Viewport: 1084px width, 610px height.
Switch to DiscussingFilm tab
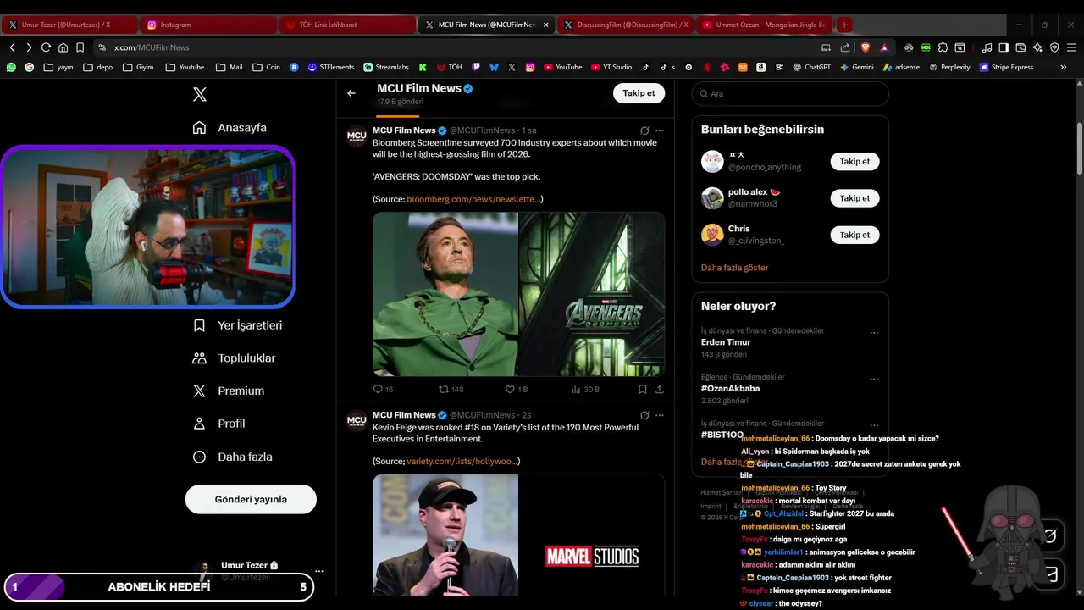625,25
